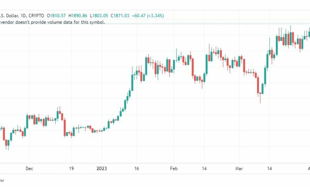Click the 19 date label on time axis
Screen dimensions: 310x187
click(x=72, y=169)
